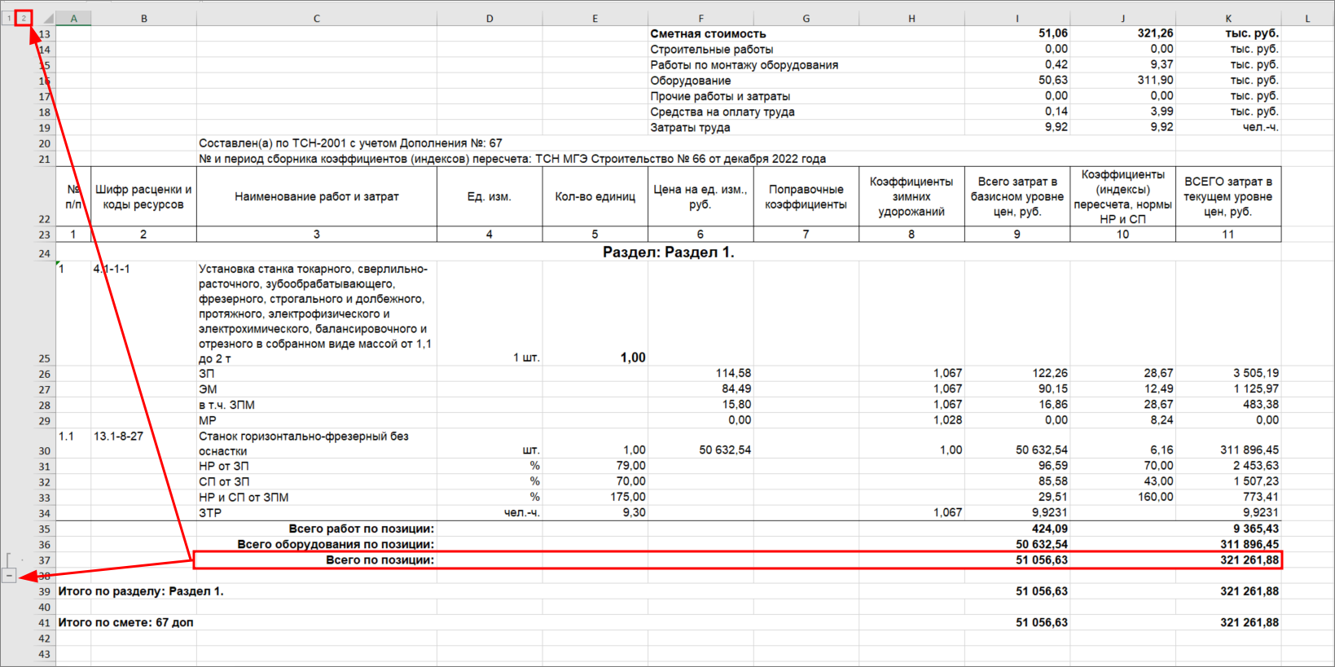
Task: Select column K header
Action: point(1227,18)
